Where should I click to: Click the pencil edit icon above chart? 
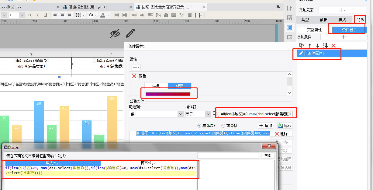[130, 34]
